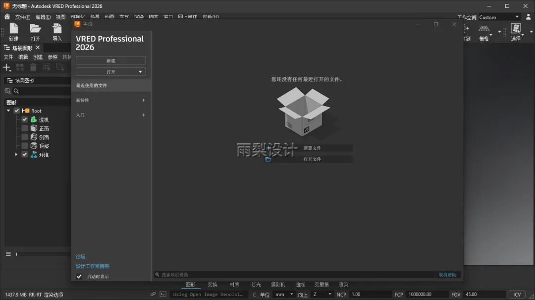Open the scenegraph 创建 menu
The width and height of the screenshot is (535, 300).
pos(38,57)
